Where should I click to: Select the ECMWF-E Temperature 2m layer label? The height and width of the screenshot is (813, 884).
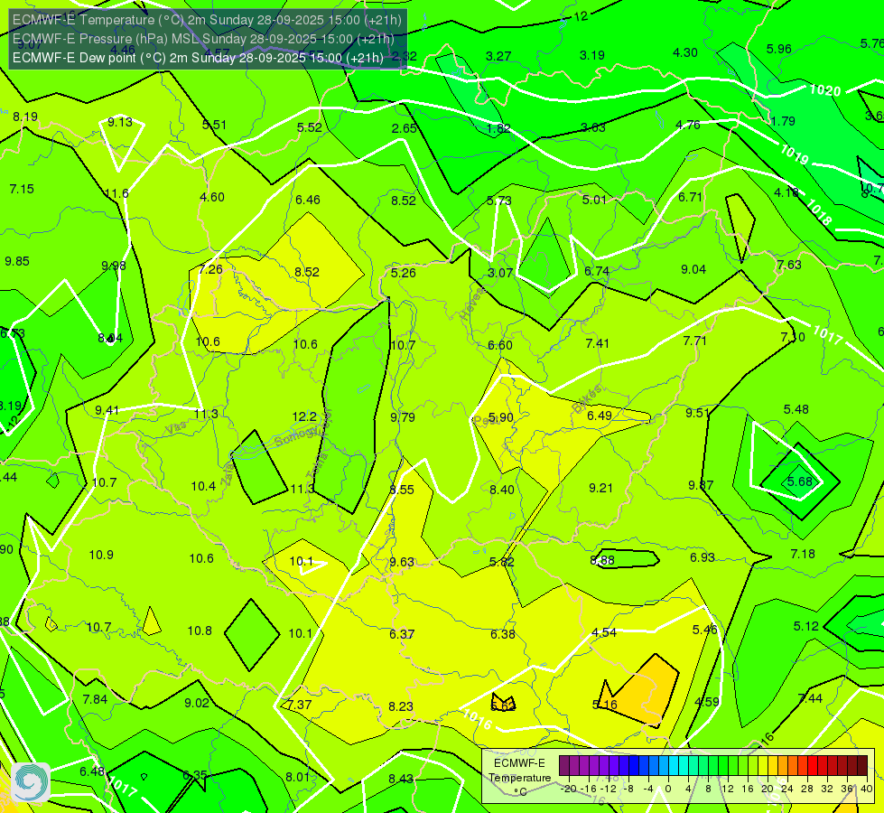[207, 20]
